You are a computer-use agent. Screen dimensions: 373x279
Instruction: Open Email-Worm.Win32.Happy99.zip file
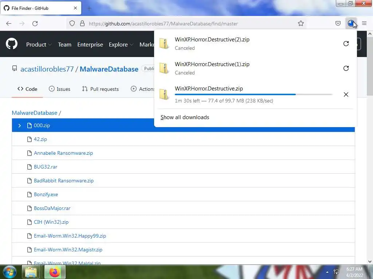70,236
